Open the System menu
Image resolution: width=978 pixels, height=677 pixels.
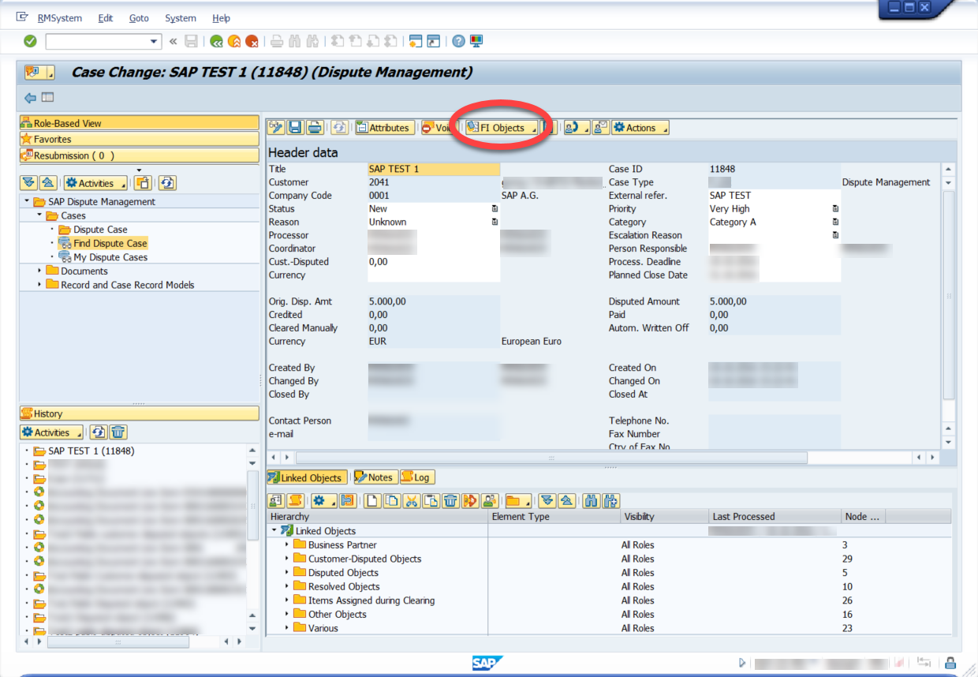pos(181,18)
